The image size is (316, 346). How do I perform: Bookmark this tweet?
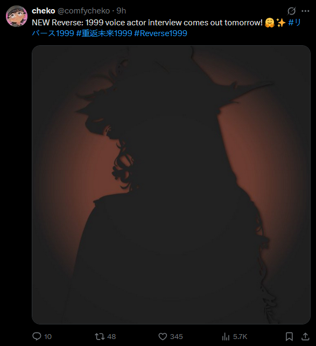[289, 336]
